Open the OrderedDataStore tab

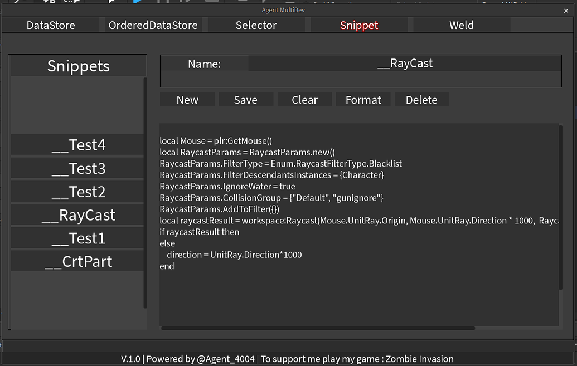153,25
